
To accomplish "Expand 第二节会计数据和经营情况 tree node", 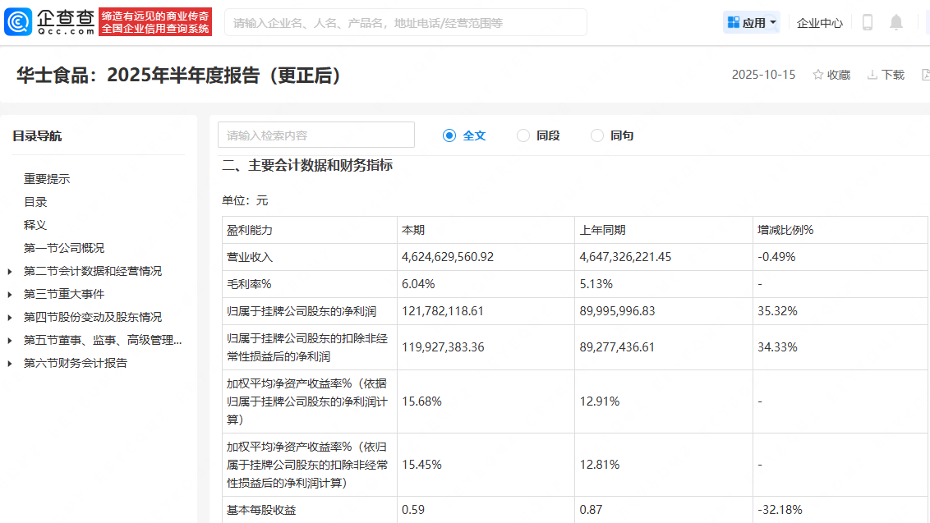I will coord(10,271).
